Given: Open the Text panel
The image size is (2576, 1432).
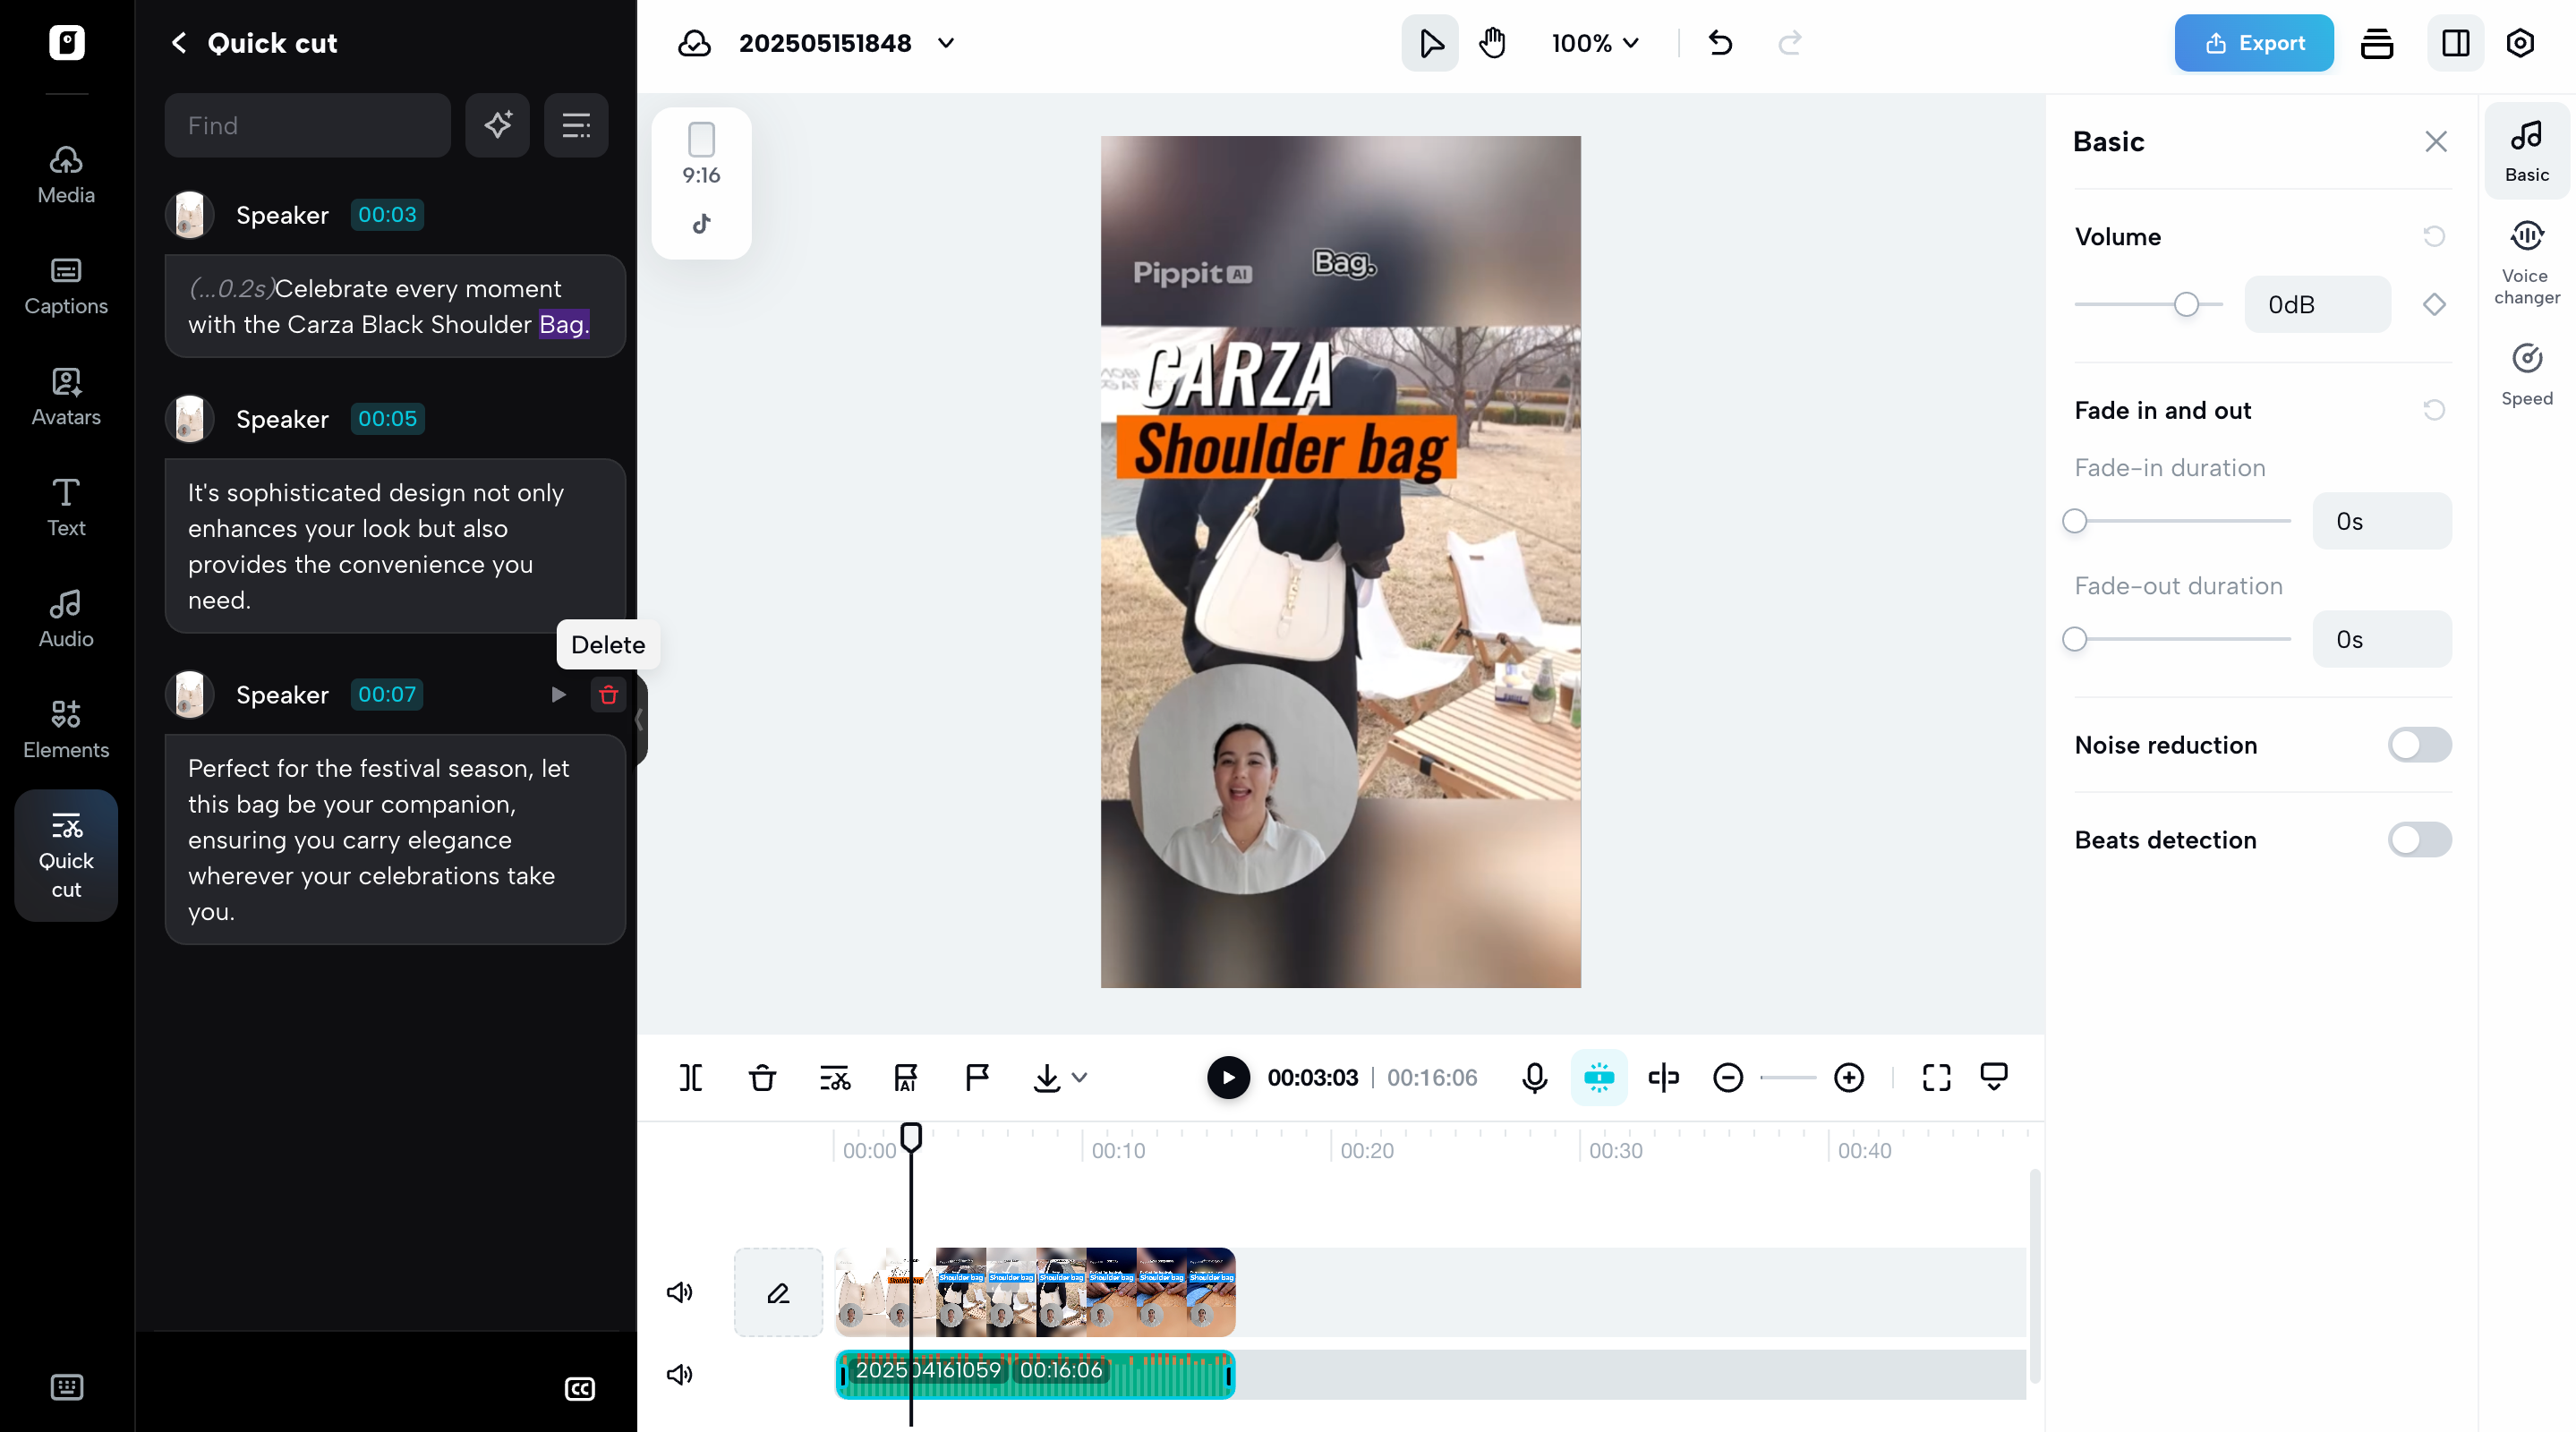Looking at the screenshot, I should point(66,508).
